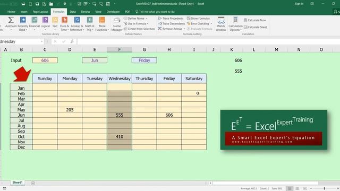
Task: Select the Sheet1 worksheet tab
Action: point(18,183)
